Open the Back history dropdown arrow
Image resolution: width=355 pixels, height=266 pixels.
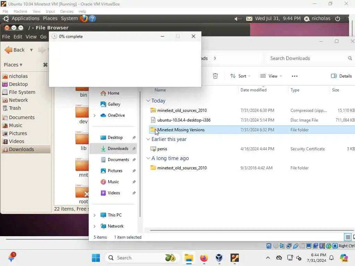(31, 50)
